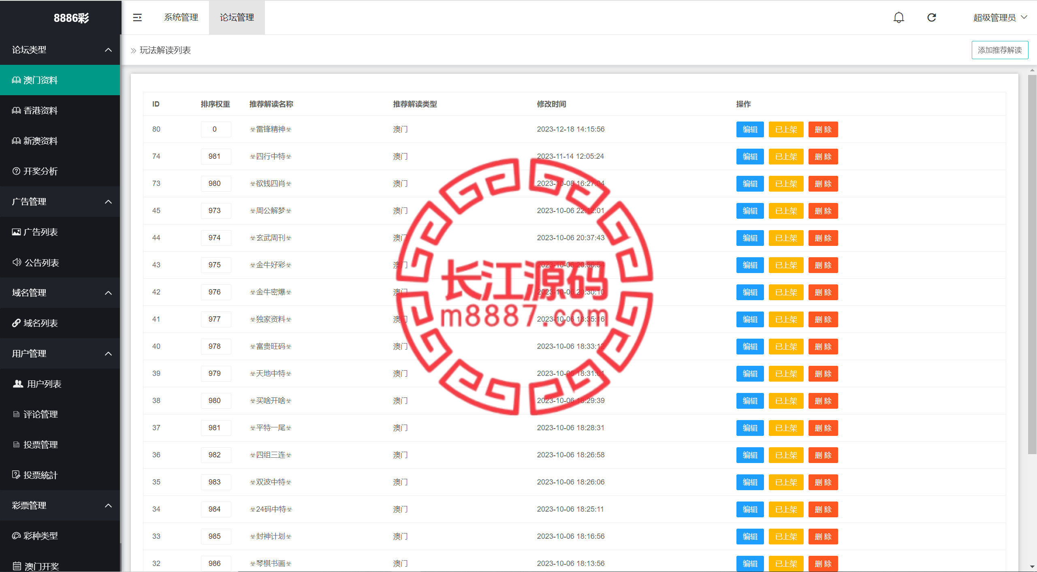Toggle 已上架 status for 封神计划
The height and width of the screenshot is (572, 1037).
click(x=786, y=536)
